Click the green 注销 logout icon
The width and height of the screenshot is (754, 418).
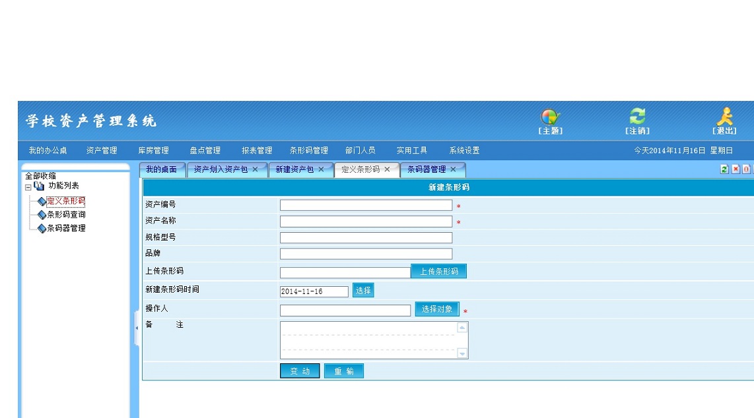637,117
